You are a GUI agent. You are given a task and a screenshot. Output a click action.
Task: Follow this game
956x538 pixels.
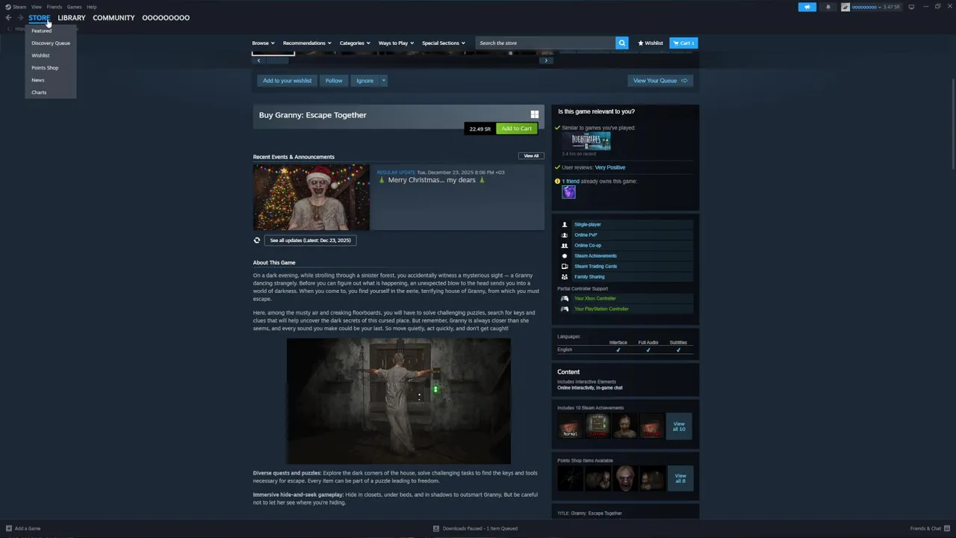tap(334, 81)
